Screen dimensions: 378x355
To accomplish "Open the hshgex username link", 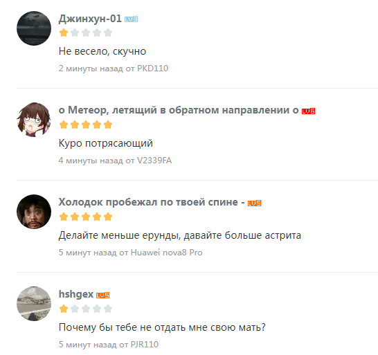I will point(76,294).
